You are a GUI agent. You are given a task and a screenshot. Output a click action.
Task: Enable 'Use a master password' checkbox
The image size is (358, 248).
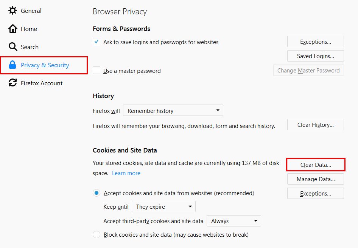pos(97,71)
